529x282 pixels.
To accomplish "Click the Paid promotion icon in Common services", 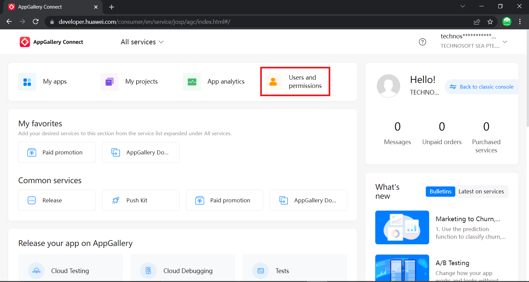I will pyautogui.click(x=200, y=200).
